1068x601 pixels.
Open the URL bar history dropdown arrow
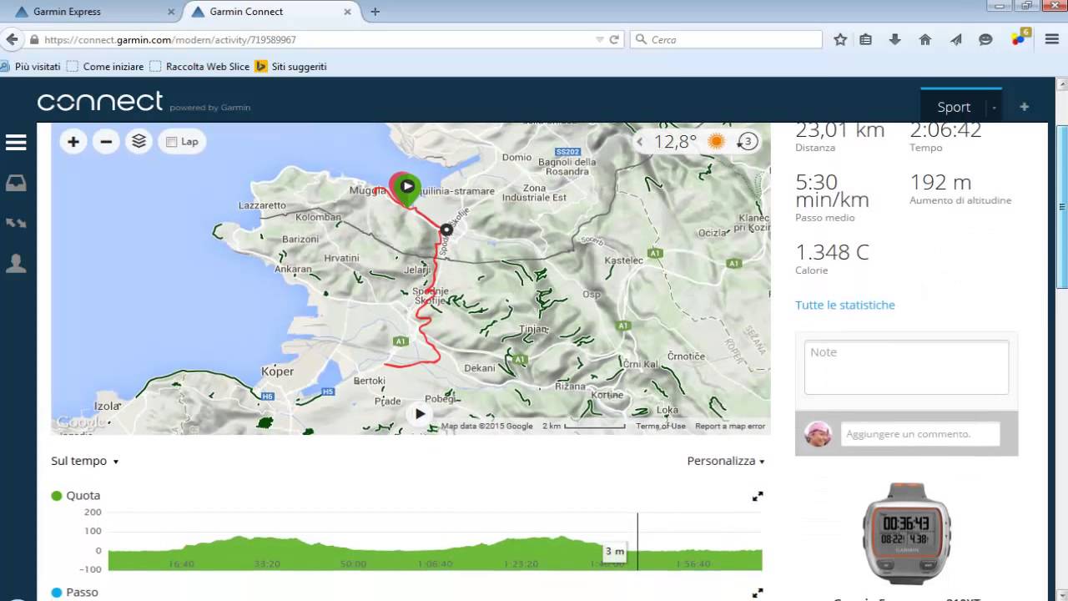[x=599, y=39]
